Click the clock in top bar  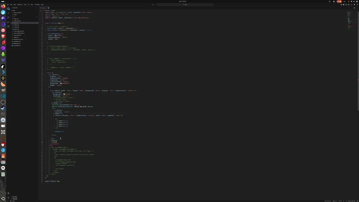183,1
